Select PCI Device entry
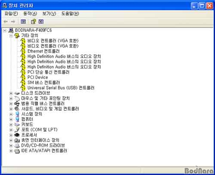Viewport: 215px width, 175px height. click(x=38, y=77)
